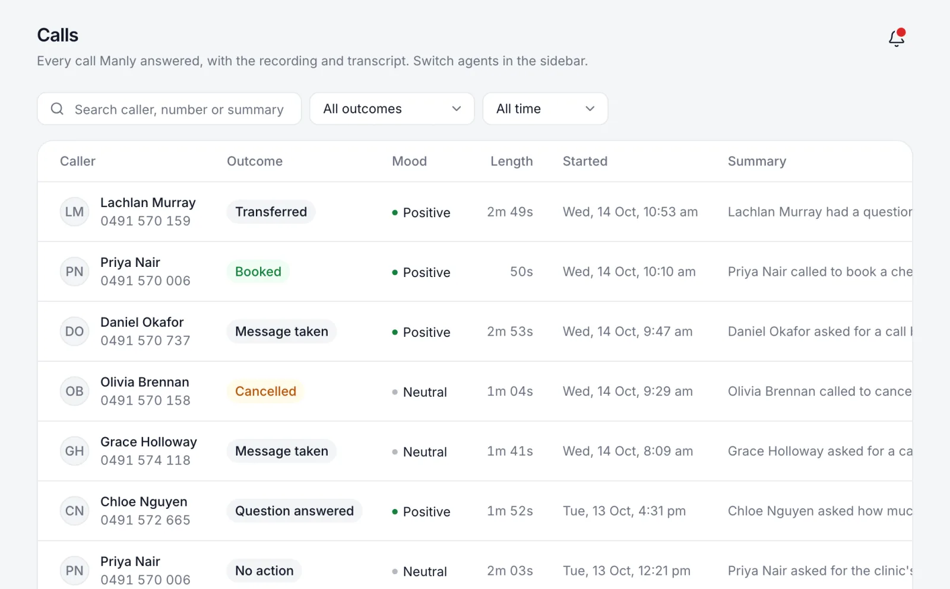Click the Outcome column header
Image resolution: width=950 pixels, height=589 pixels.
[255, 161]
